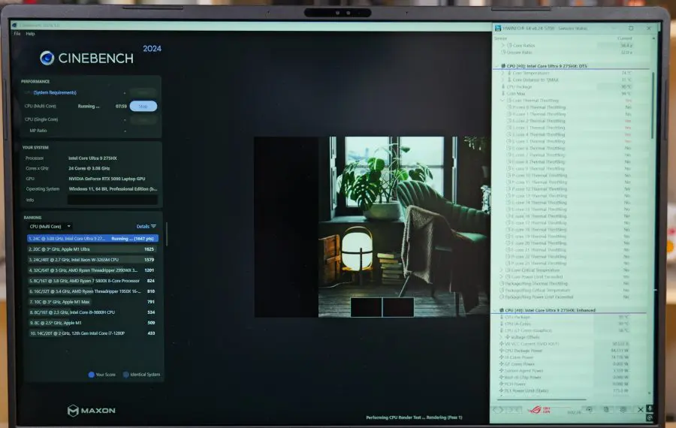Click the HWiNFO X close toolbar icon

[x=641, y=409]
